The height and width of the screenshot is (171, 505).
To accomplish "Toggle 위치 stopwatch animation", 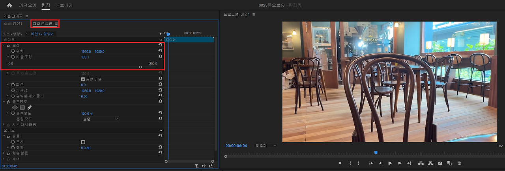I will pyautogui.click(x=13, y=51).
